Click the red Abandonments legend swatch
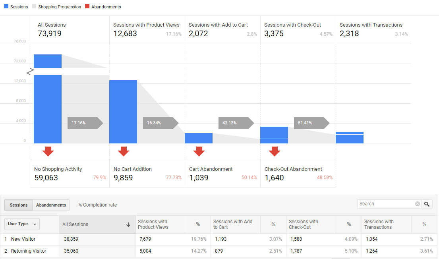 coord(87,7)
